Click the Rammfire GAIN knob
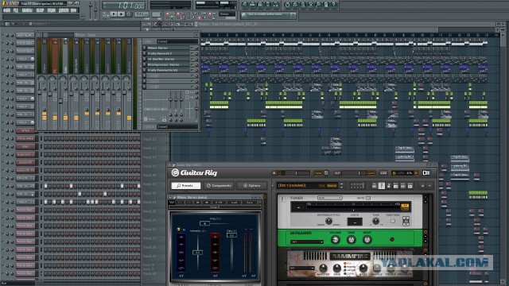Screen dimensions: 509x286 tap(337, 269)
